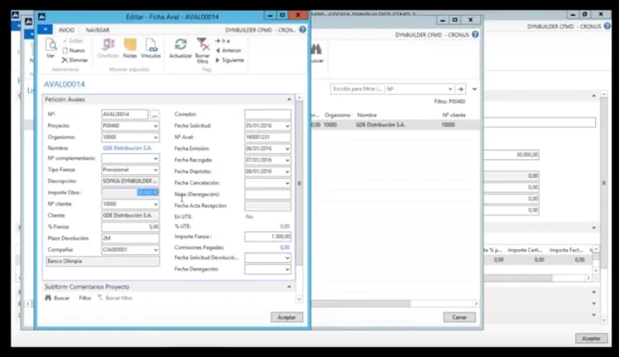Click the Organismo column header

[x=338, y=115]
